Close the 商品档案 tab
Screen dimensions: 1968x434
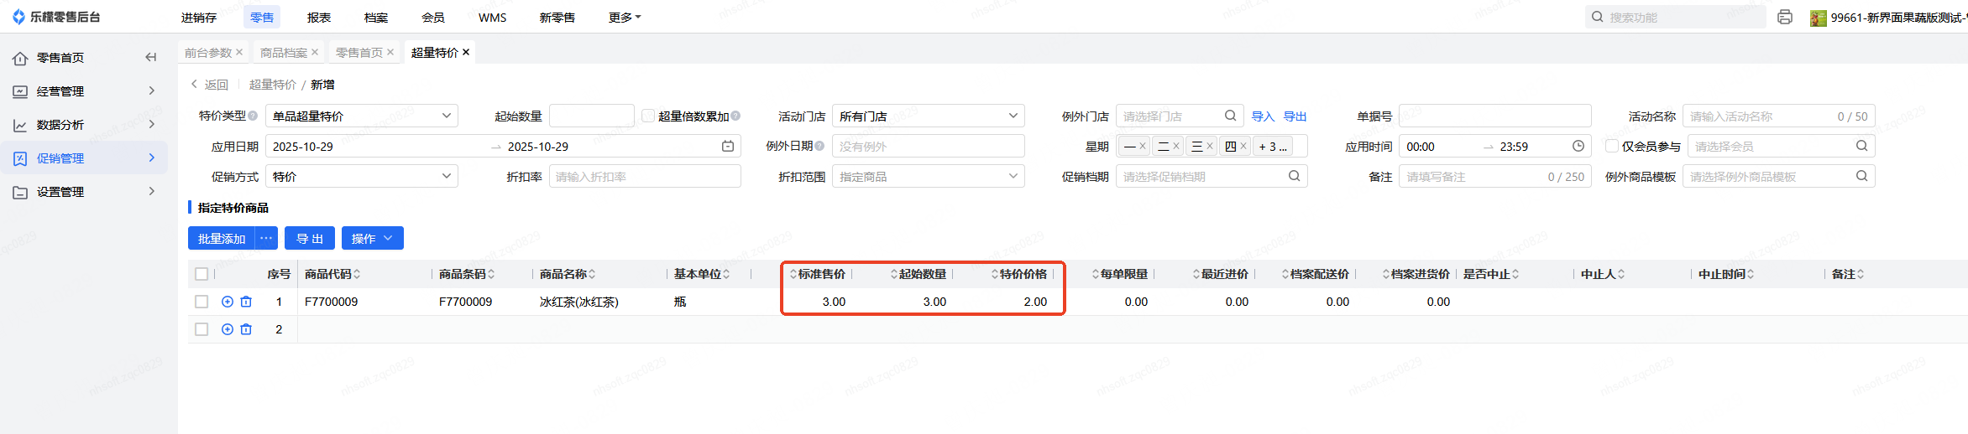click(315, 52)
